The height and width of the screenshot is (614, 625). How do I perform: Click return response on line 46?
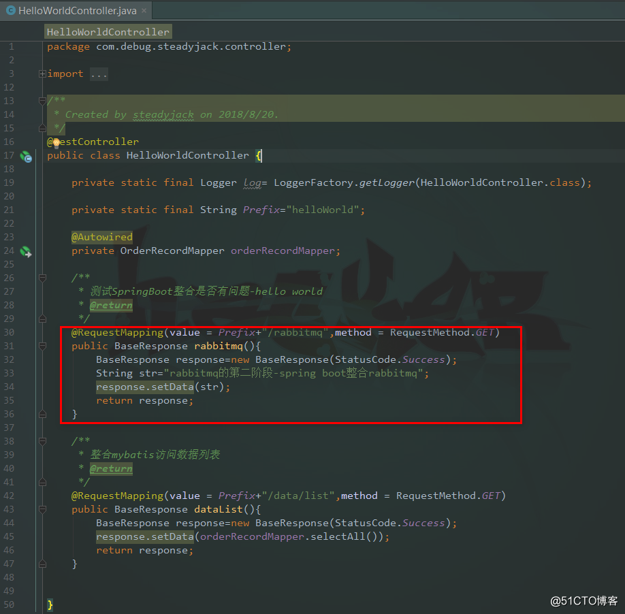click(x=145, y=550)
